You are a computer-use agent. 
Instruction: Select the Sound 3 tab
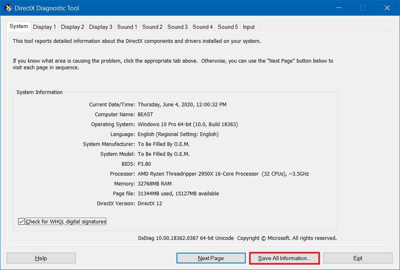click(177, 27)
